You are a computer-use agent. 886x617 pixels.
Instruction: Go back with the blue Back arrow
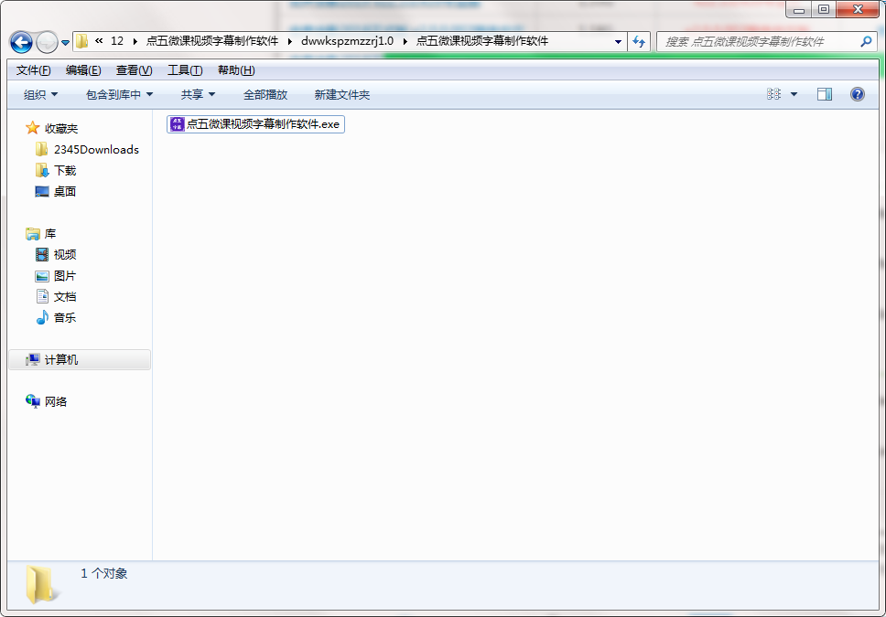pos(21,42)
